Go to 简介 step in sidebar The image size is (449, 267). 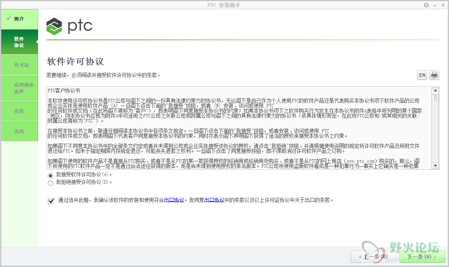pos(19,19)
